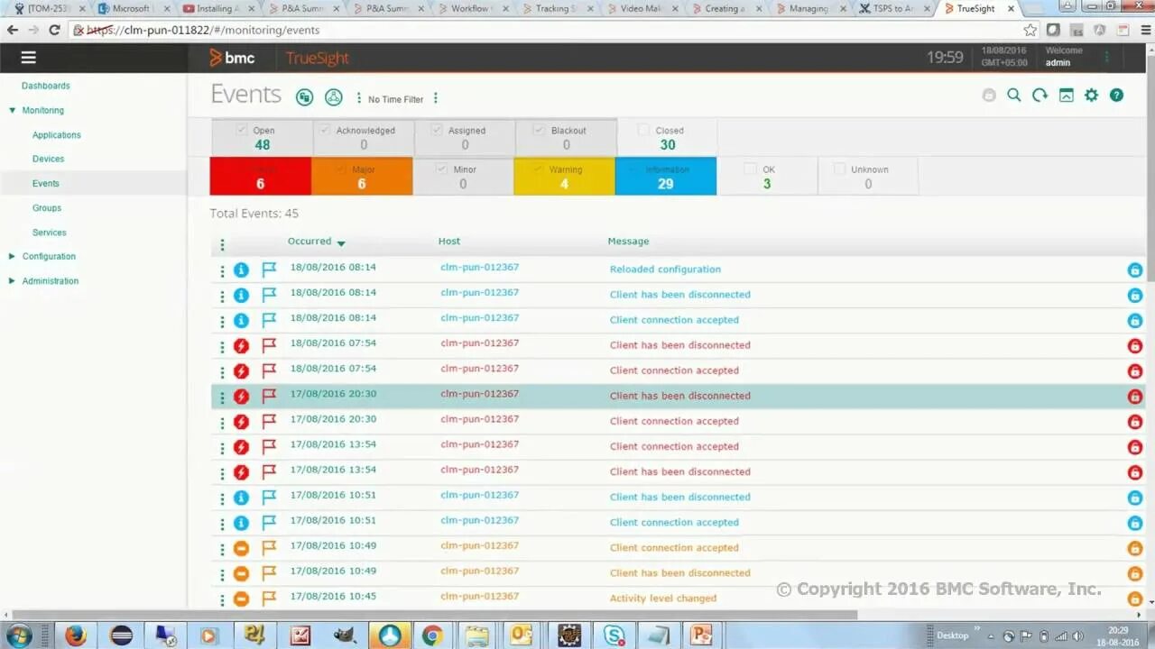Click the orange flag for Activity level changed
This screenshot has width=1155, height=649.
269,599
